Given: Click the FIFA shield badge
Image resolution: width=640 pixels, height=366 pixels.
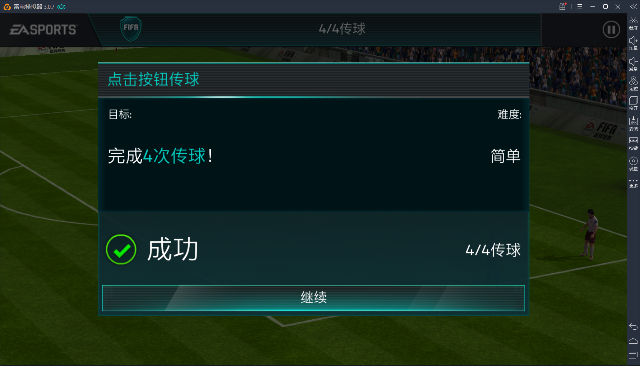Looking at the screenshot, I should click(131, 29).
